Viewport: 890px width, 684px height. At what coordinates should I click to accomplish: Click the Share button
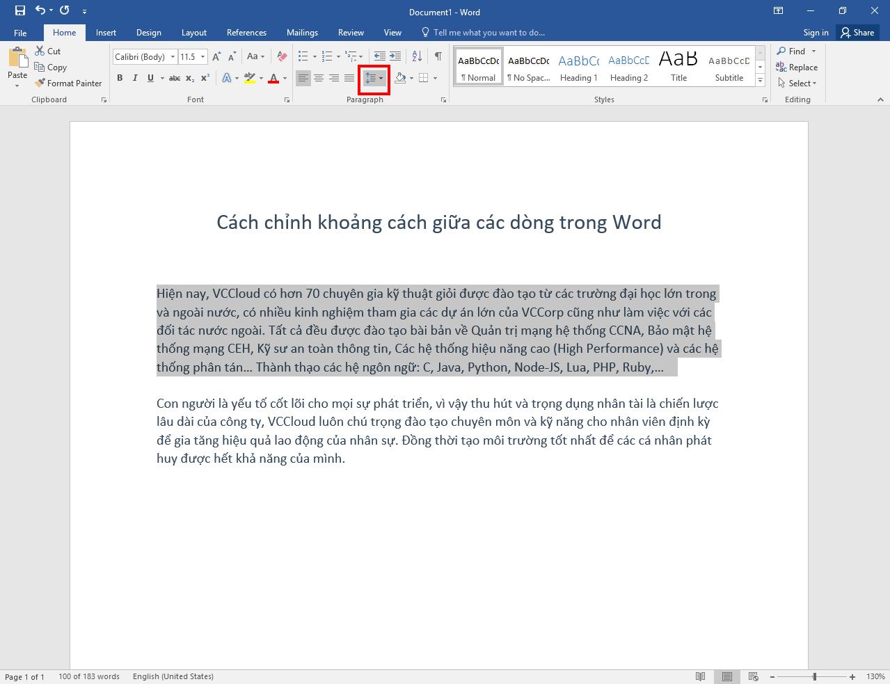(x=857, y=33)
